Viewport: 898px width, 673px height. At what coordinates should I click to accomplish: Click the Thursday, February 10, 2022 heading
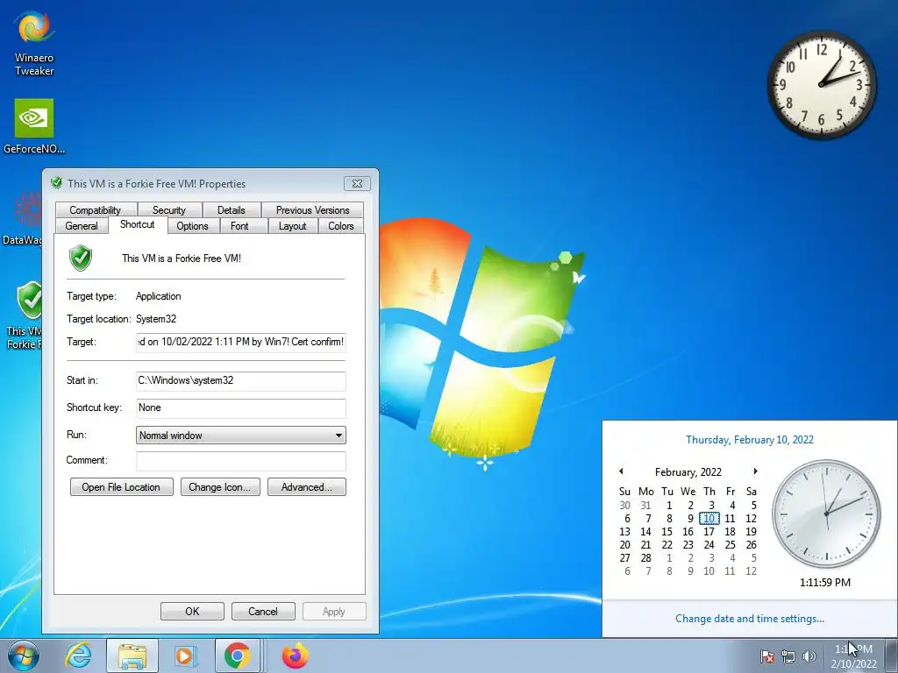[x=749, y=440]
